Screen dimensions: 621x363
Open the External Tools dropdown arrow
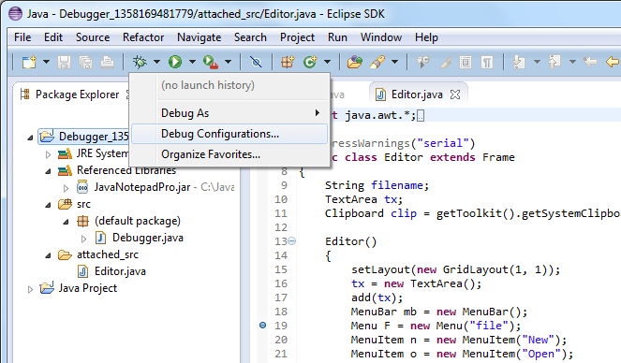click(229, 62)
